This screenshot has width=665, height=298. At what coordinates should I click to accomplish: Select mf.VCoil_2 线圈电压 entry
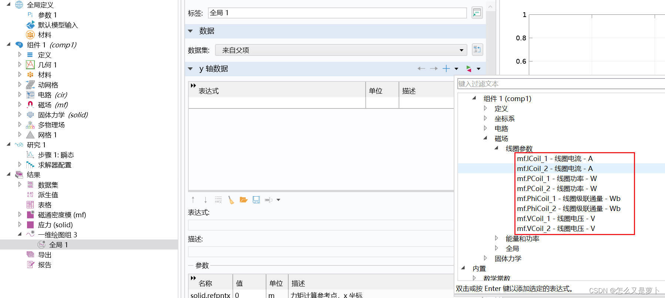(x=556, y=228)
